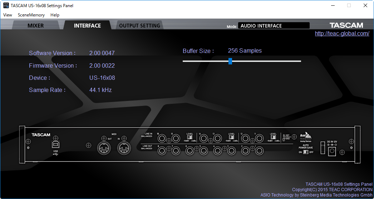This screenshot has width=374, height=199.
Task: Click the Buffer Size label
Action: pyautogui.click(x=198, y=51)
